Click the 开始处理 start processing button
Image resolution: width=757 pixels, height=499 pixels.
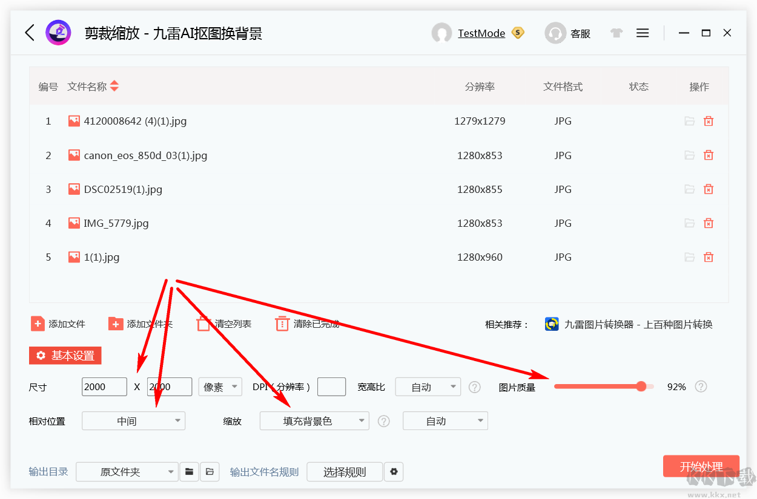pos(701,466)
